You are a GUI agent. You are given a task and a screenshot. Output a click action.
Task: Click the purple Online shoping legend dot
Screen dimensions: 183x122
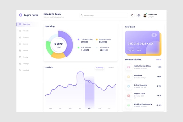[78, 39]
